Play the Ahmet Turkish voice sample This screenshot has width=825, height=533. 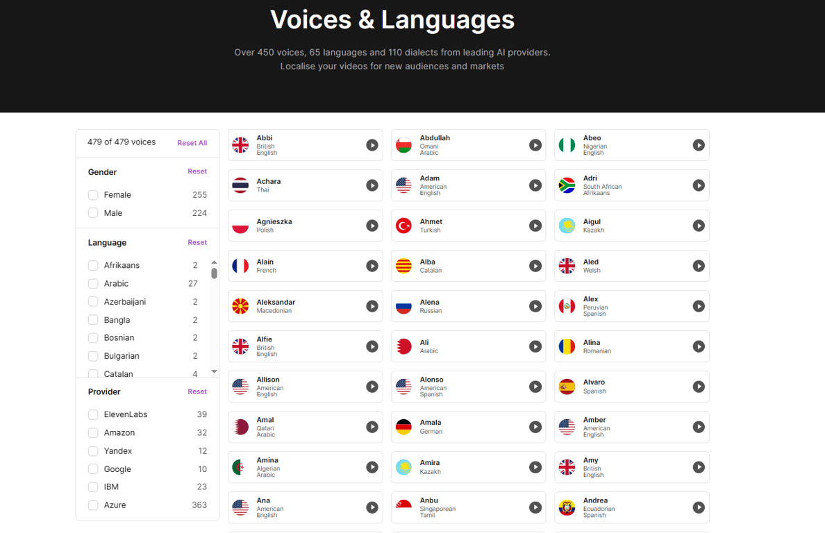click(535, 226)
